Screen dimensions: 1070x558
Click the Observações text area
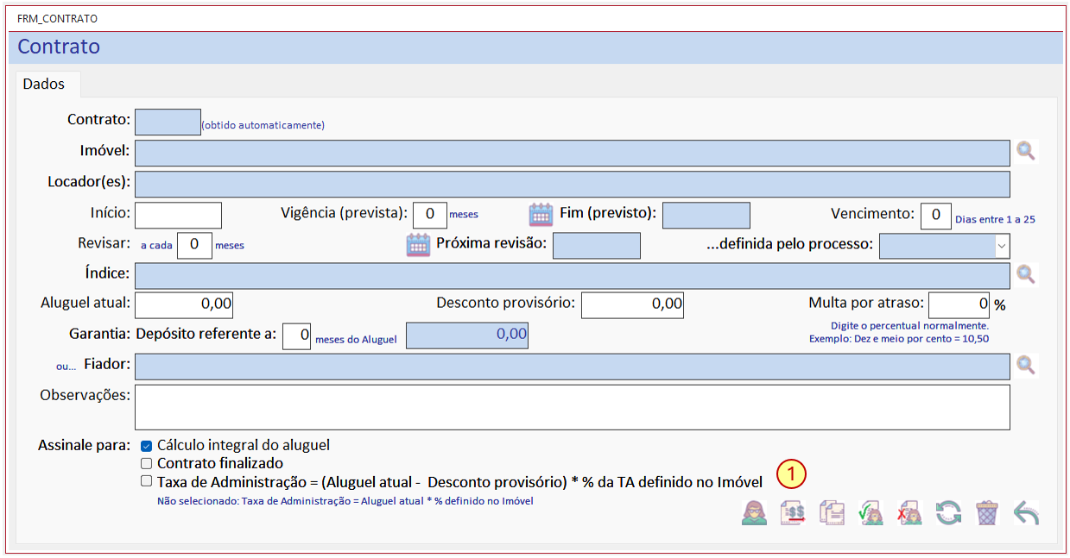point(573,407)
